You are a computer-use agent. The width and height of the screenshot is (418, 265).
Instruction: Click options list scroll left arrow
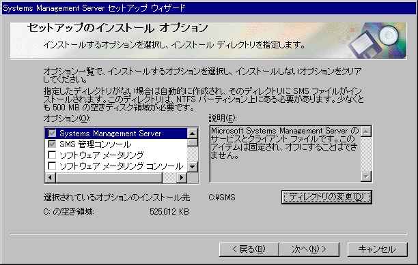pos(51,177)
